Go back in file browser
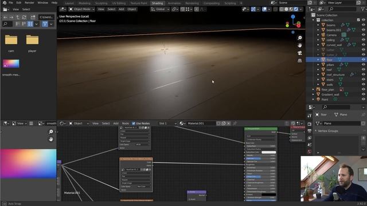Image resolution: width=367 pixels, height=206 pixels. point(5,17)
